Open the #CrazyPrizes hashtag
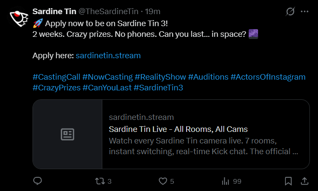The height and width of the screenshot is (191, 318). pos(56,88)
